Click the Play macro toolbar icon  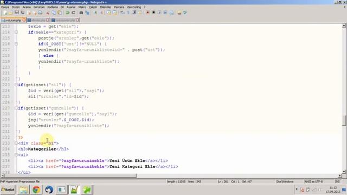(x=159, y=12)
